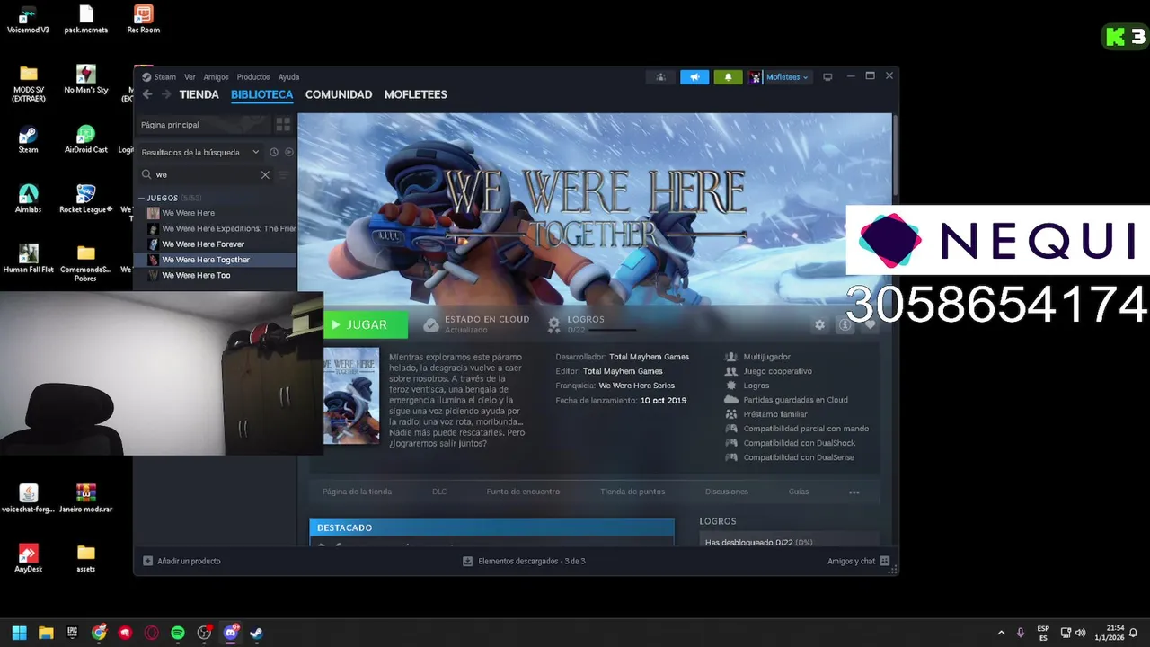
Task: Switch library to grid collections view
Action: click(x=283, y=125)
